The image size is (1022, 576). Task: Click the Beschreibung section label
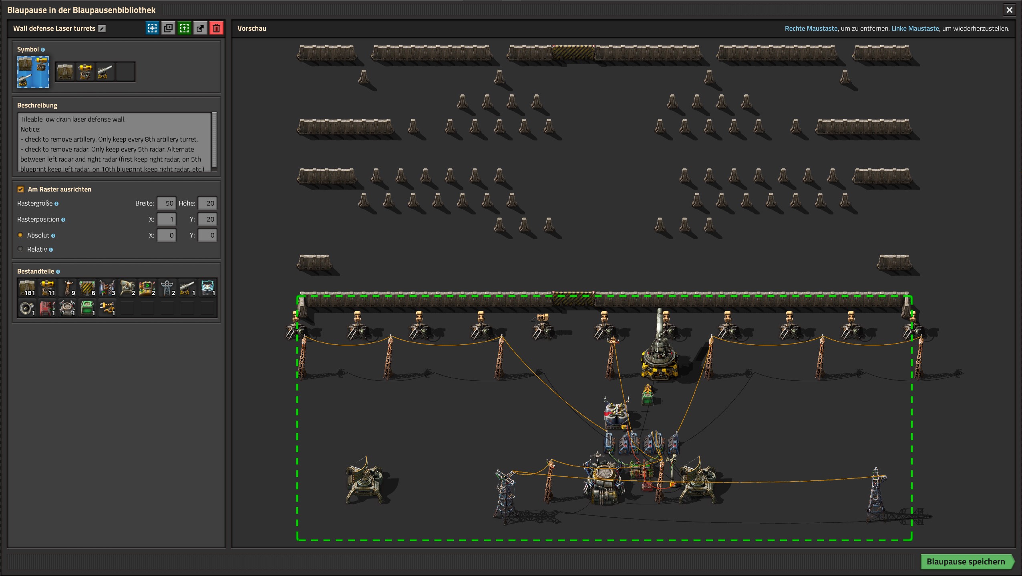[37, 105]
